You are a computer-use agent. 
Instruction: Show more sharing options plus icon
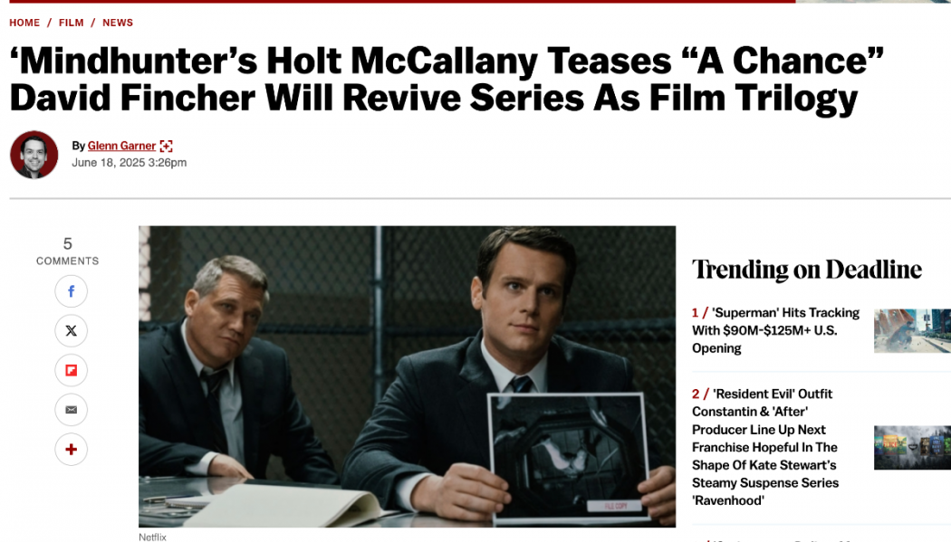click(71, 450)
